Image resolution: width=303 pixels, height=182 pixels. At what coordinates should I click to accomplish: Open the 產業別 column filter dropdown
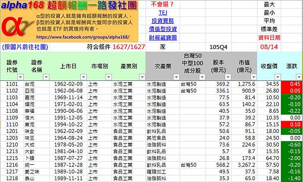[142, 77]
